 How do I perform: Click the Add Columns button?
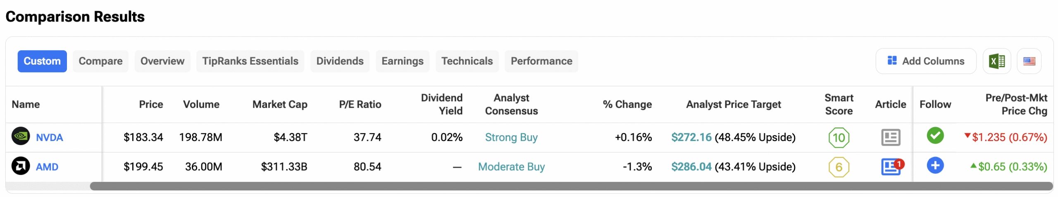point(926,61)
